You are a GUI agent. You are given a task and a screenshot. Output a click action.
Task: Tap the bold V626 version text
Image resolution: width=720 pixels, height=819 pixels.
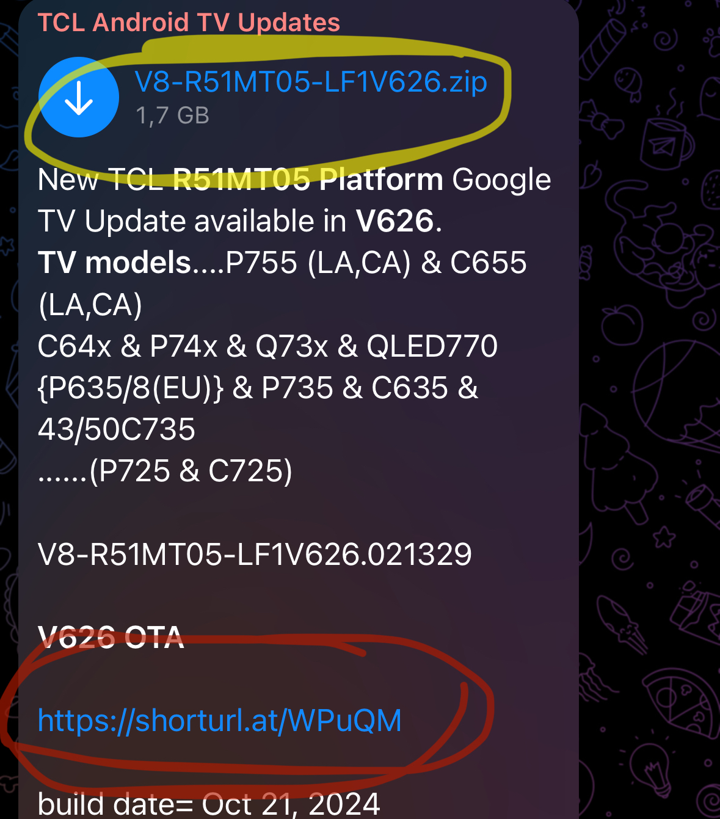coord(395,221)
